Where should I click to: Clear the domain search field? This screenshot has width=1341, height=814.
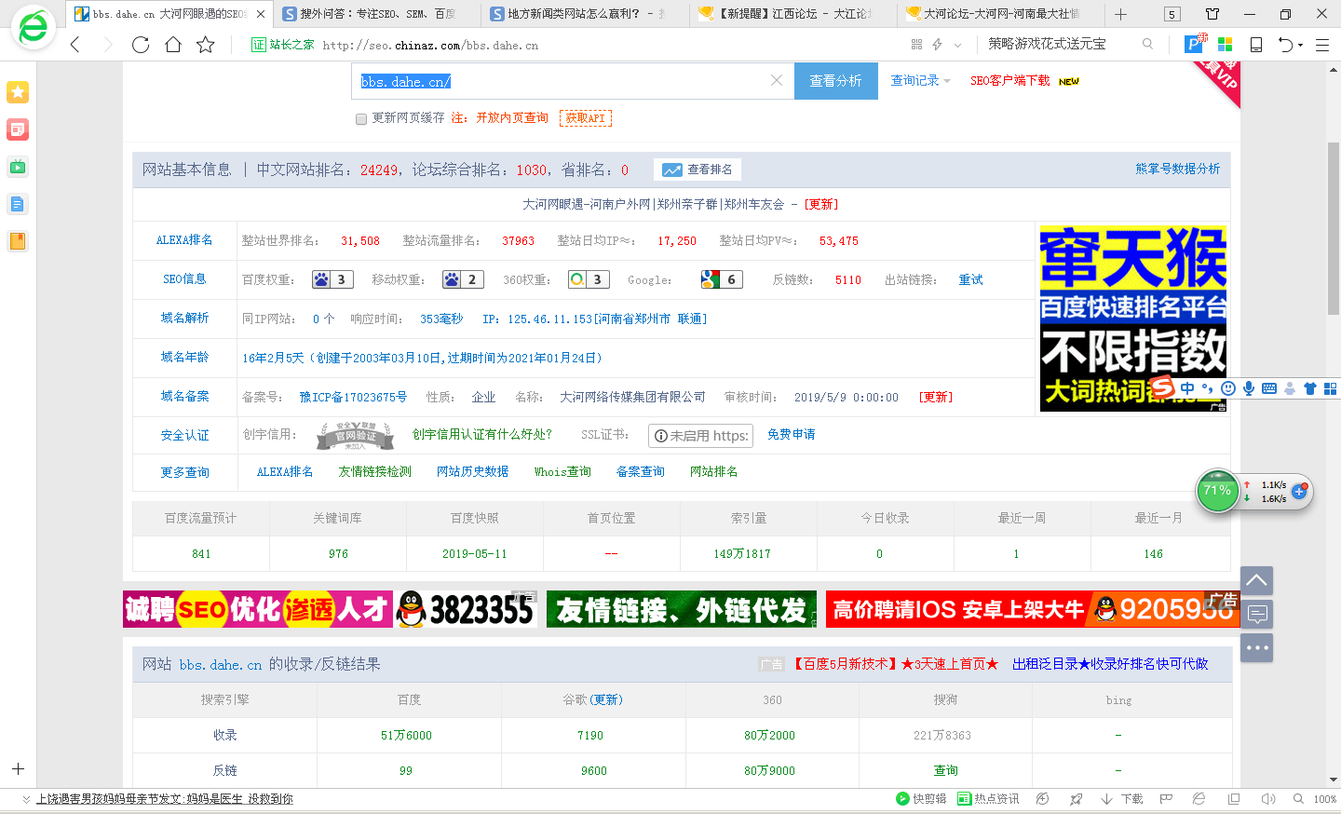coord(776,81)
